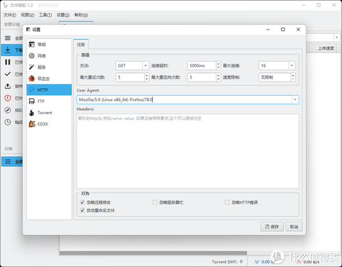
Task: Click the download arrow icon in main sidebar
Action: click(7, 50)
